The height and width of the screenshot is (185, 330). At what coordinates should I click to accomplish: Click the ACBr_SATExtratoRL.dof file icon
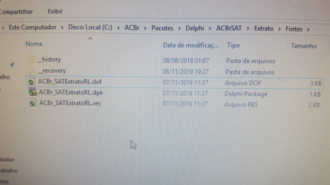(31, 82)
